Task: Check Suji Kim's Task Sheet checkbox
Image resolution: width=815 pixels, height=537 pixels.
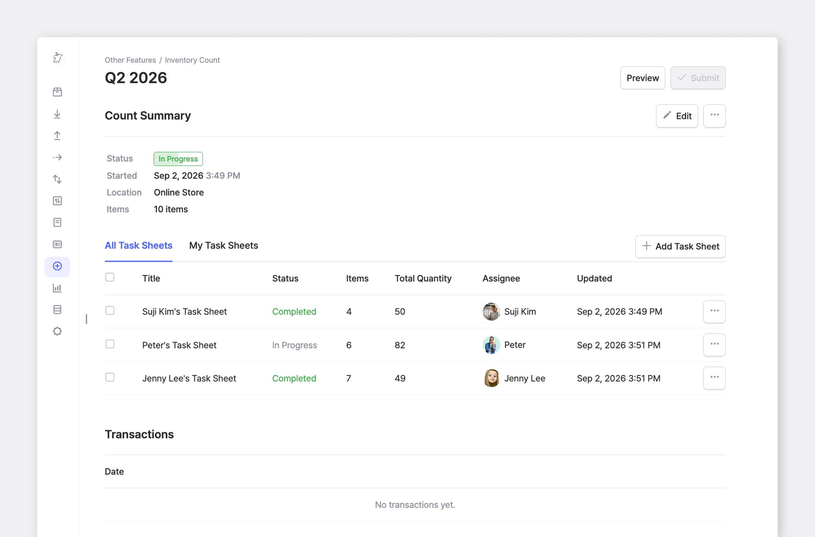Action: pos(110,311)
